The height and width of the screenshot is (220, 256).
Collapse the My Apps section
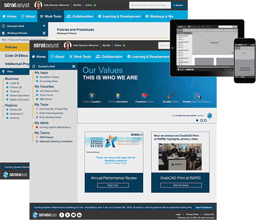(x=41, y=73)
